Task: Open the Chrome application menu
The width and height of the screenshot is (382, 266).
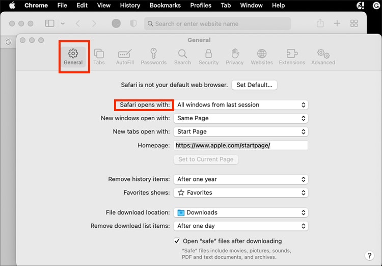Action: click(36, 6)
